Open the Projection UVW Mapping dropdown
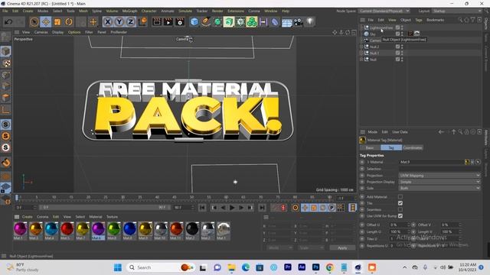Screen dimensions: 490x275 pos(439,176)
